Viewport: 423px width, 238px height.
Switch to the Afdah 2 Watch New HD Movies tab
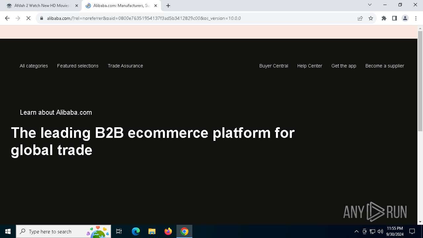[x=42, y=6]
